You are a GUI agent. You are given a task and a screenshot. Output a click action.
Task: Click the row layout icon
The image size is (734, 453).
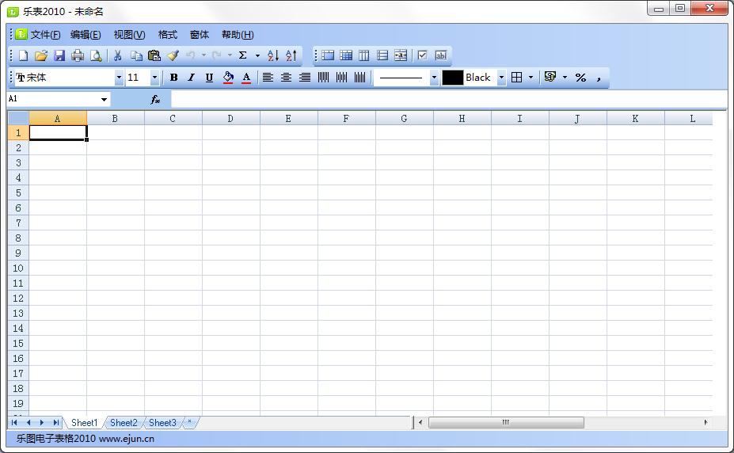[382, 55]
